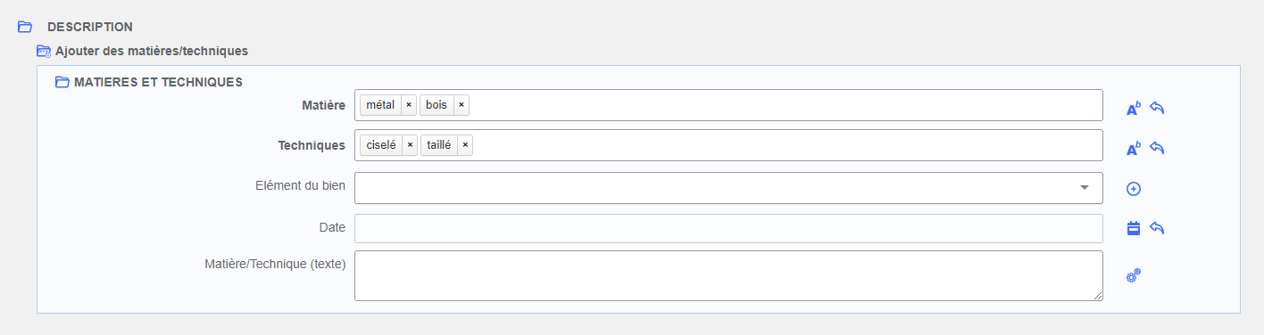
Task: Open the Elément du bien dropdown
Action: [728, 188]
